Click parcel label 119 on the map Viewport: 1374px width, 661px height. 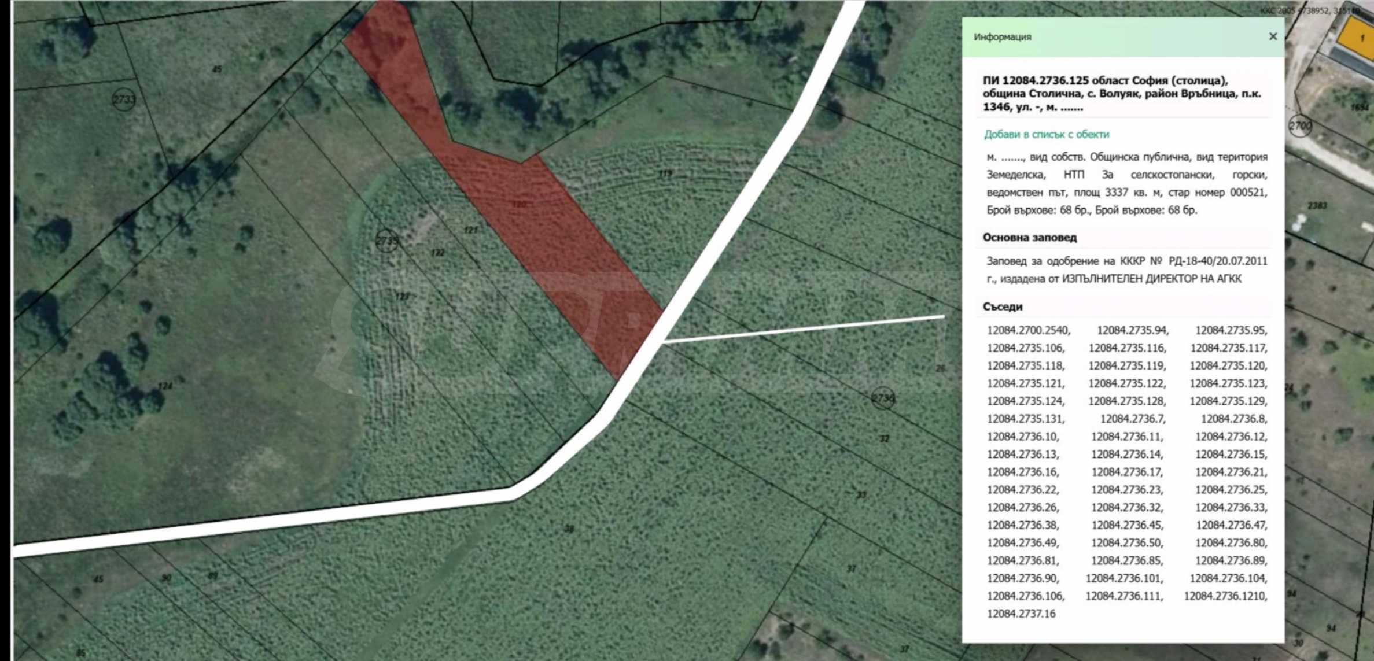coord(665,173)
